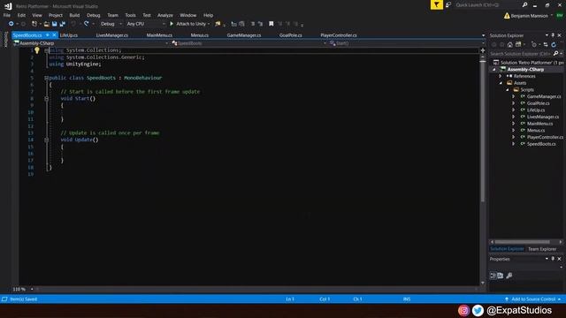Switch to the PlayerController.cs tab
Screen dimensions: 566x318
pos(339,35)
